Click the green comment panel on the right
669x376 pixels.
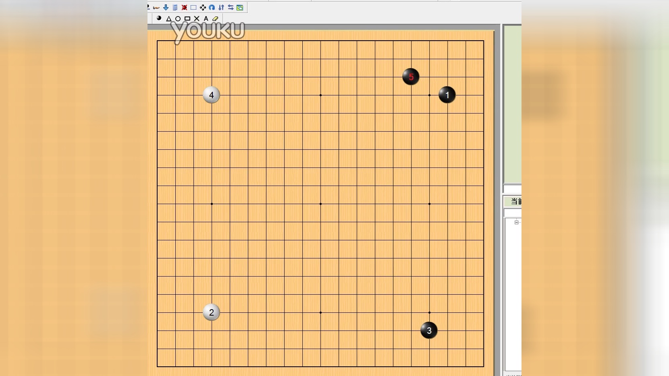513,104
